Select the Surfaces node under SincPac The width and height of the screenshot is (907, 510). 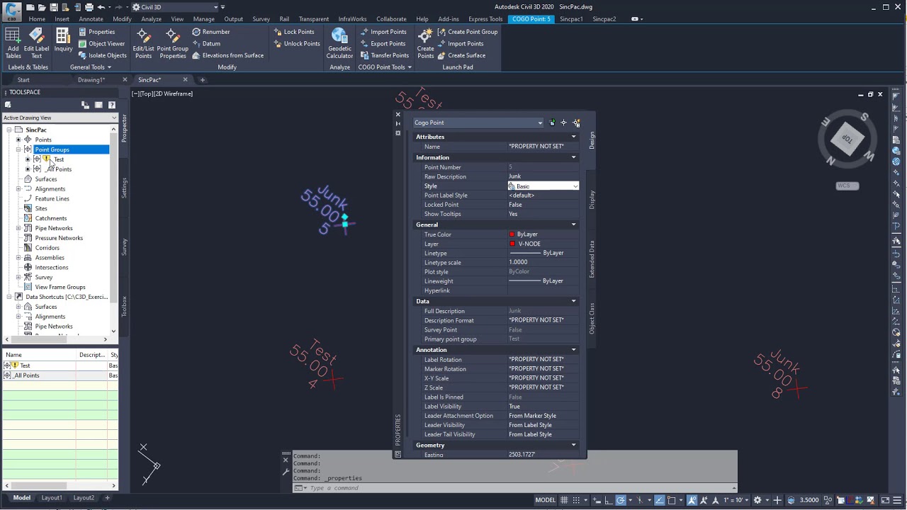point(46,179)
